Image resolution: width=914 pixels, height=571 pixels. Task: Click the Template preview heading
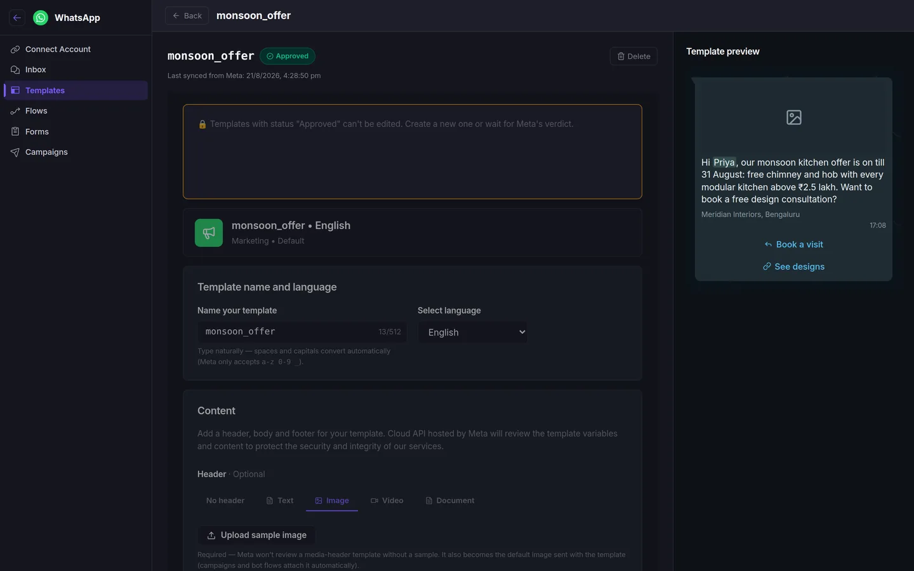pyautogui.click(x=723, y=51)
